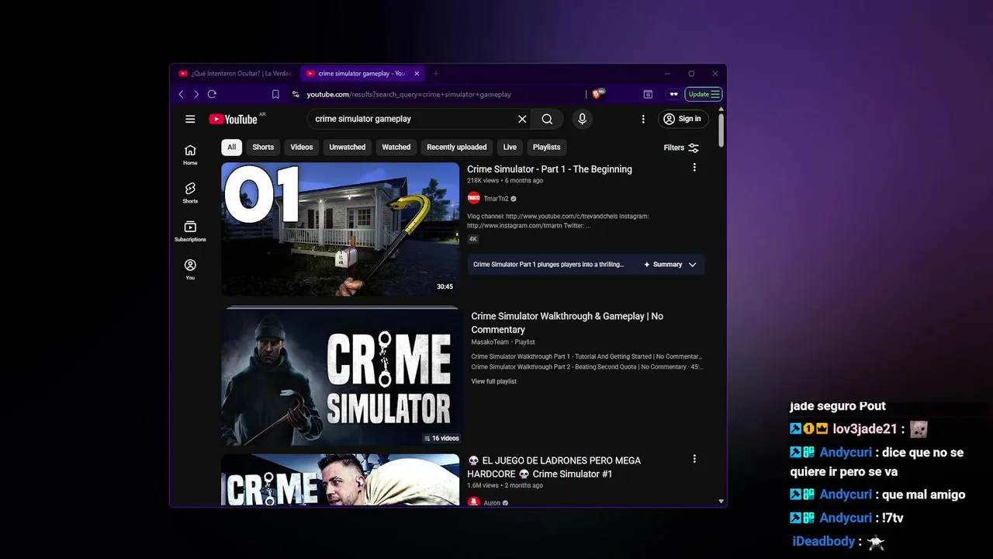Go back in browser history
The width and height of the screenshot is (993, 559).
click(182, 94)
